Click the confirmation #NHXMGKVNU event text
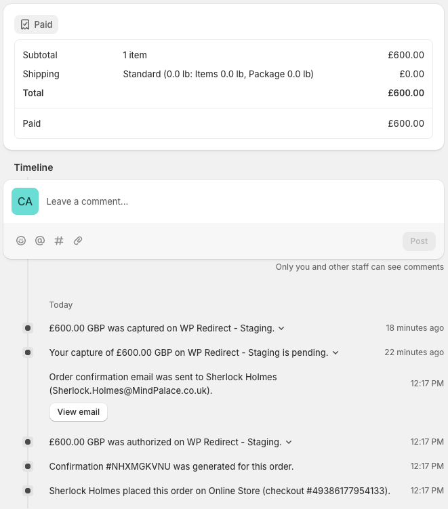 (x=171, y=466)
